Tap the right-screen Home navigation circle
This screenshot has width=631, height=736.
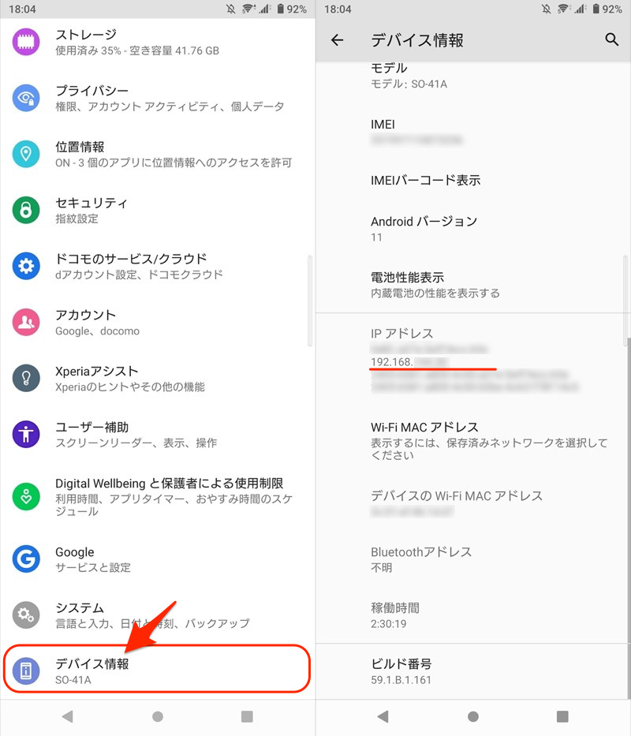pyautogui.click(x=473, y=716)
